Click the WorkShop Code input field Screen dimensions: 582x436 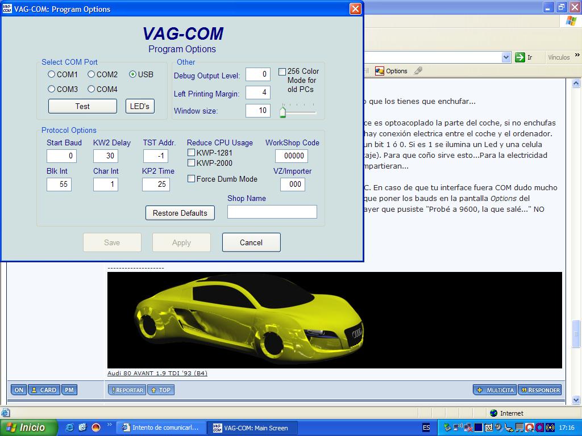[x=292, y=156]
